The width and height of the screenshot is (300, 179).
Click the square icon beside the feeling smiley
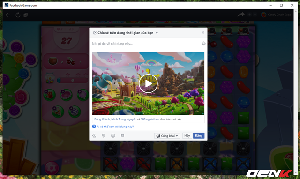[x=122, y=136]
